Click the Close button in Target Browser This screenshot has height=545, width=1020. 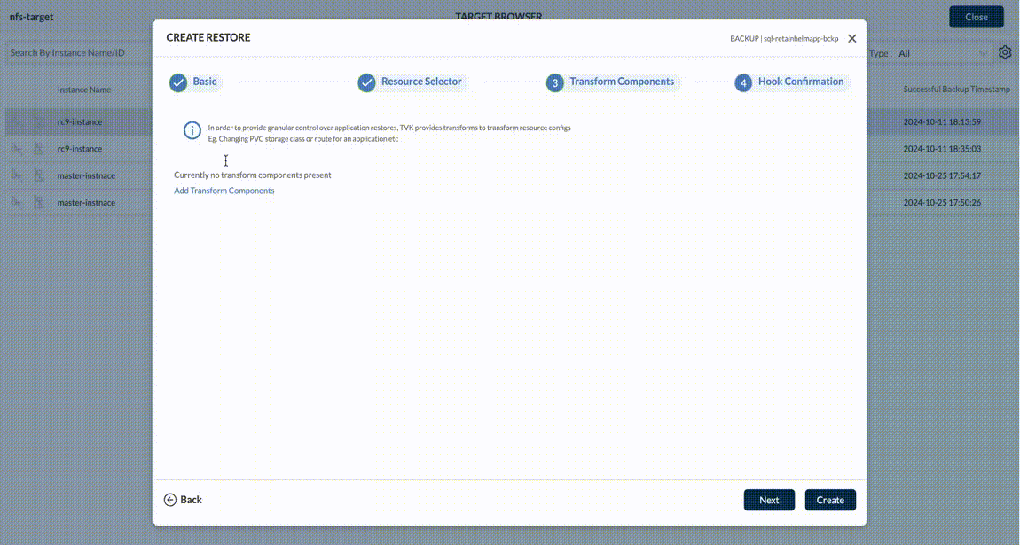(976, 17)
